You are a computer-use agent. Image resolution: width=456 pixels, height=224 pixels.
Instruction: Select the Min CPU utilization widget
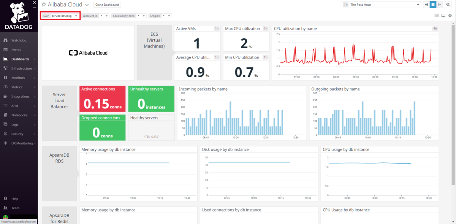pyautogui.click(x=246, y=67)
